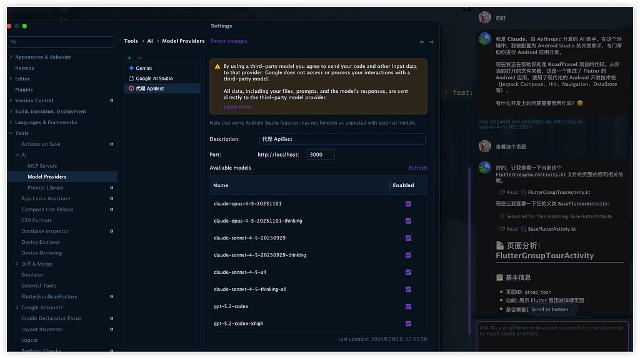Screen dimensions: 640x358
Task: Expand Languages & Frameworks group
Action: pyautogui.click(x=11, y=122)
